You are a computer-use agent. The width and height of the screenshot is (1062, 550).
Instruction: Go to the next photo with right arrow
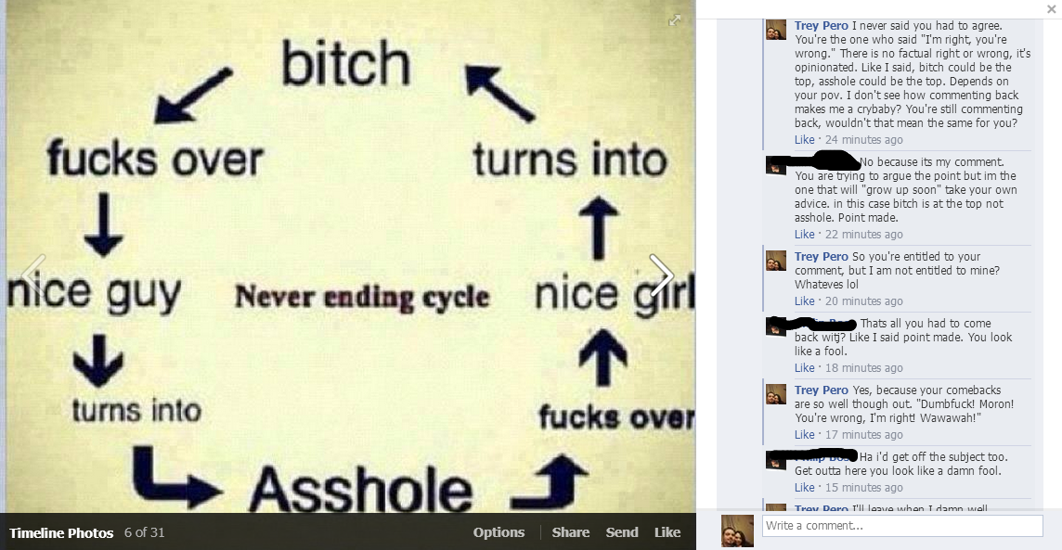coord(661,275)
